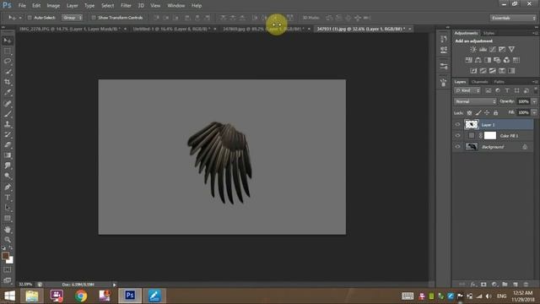Enable Show Transform Controls checkbox

click(94, 18)
